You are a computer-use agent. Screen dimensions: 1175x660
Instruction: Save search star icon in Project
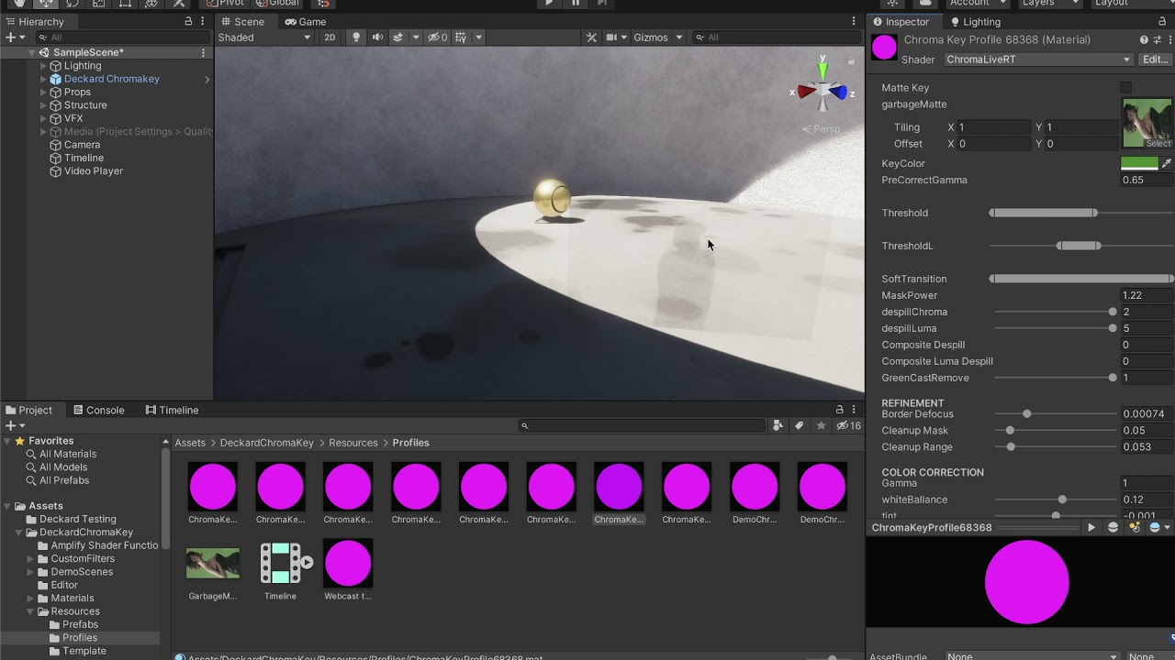[x=821, y=426]
